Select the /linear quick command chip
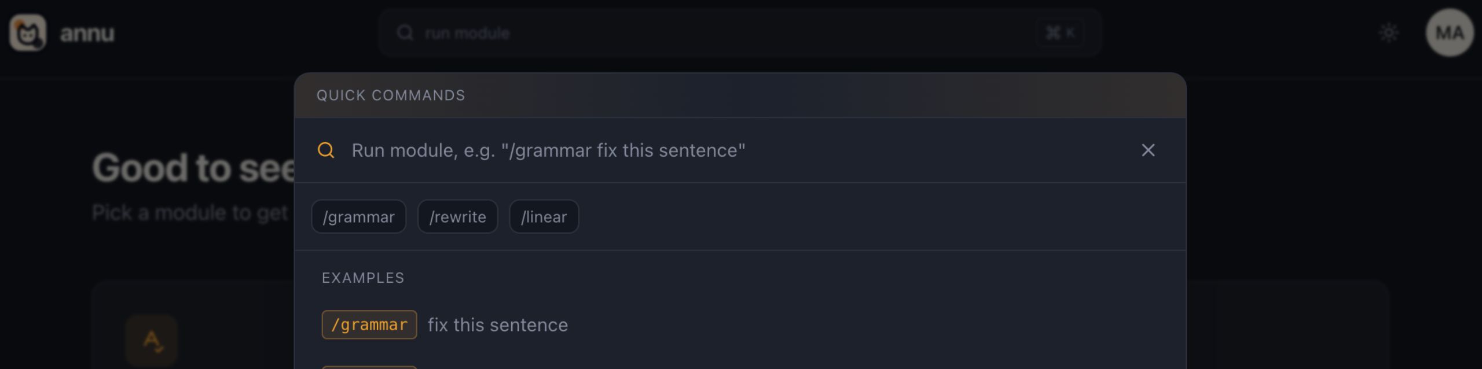The image size is (1482, 369). 544,217
